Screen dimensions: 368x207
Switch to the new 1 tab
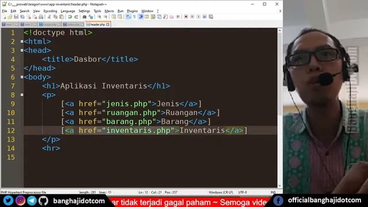point(10,24)
